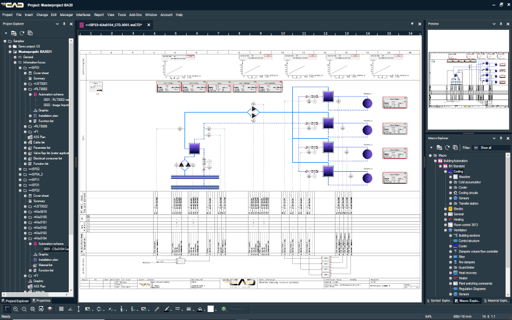The width and height of the screenshot is (512, 320).
Task: Click the white color swatch in bottom toolbar
Action: (211, 309)
